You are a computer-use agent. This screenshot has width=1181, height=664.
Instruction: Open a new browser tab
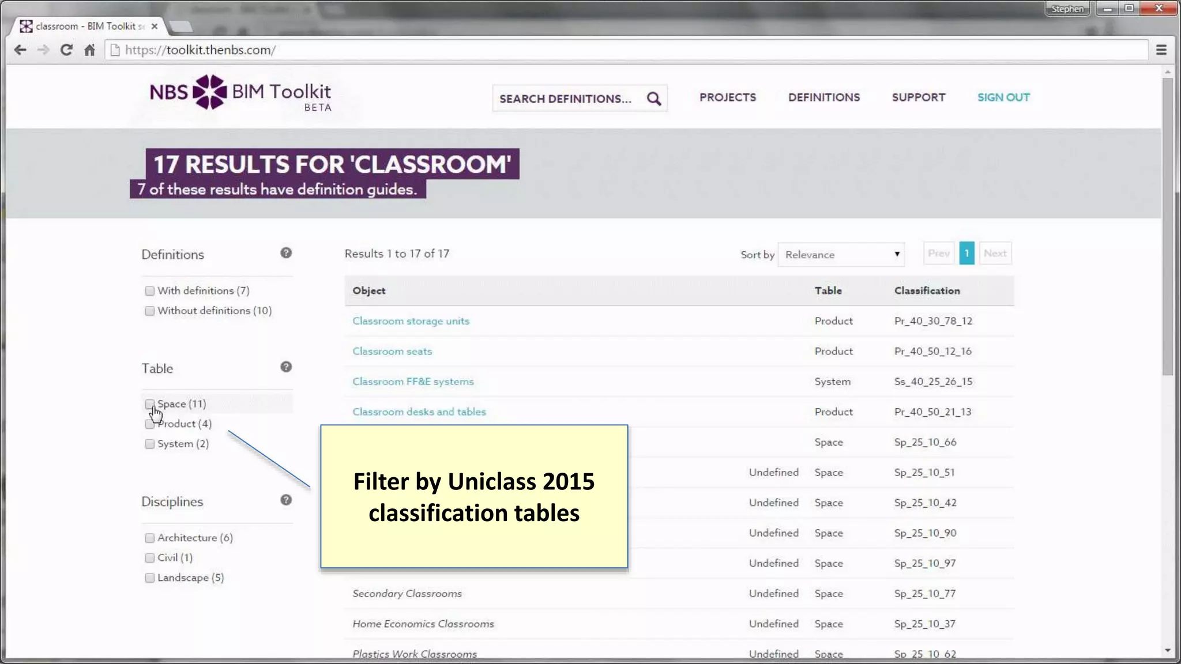coord(181,27)
